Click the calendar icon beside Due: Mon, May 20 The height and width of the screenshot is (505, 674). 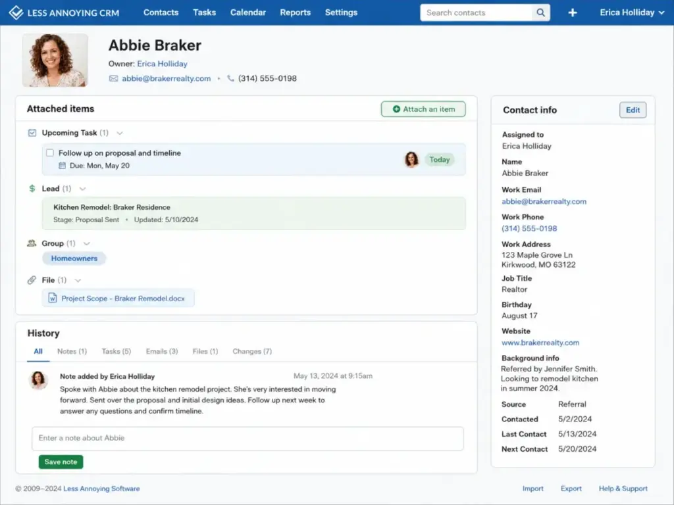62,165
